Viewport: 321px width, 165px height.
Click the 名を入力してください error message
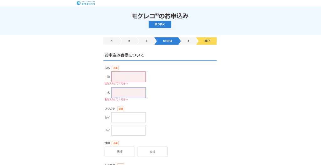click(116, 99)
